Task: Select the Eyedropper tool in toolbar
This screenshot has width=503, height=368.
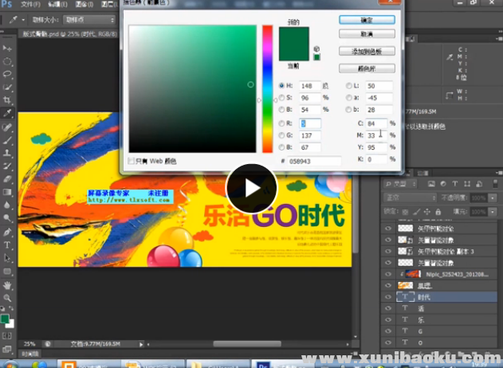Action: (7, 113)
